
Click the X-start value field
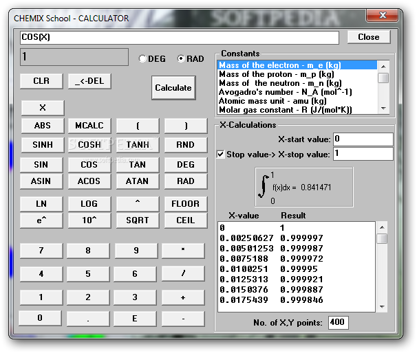click(x=363, y=139)
